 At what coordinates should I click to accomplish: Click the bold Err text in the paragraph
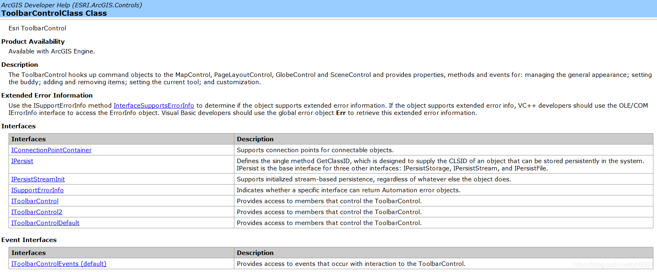[x=340, y=113]
